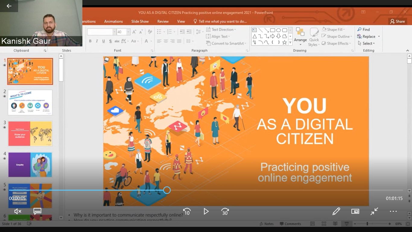Screen dimensions: 412x232
Task: Toggle video captions icon
Action: (x=37, y=211)
